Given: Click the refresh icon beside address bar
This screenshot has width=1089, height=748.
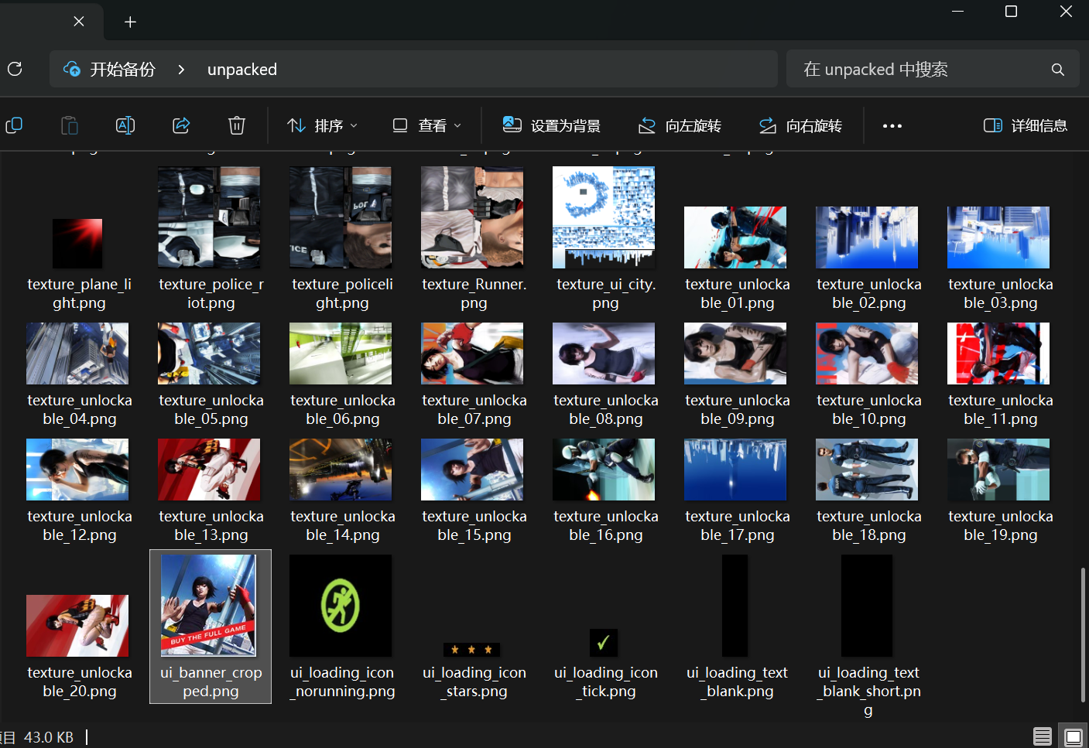Looking at the screenshot, I should click(x=15, y=70).
